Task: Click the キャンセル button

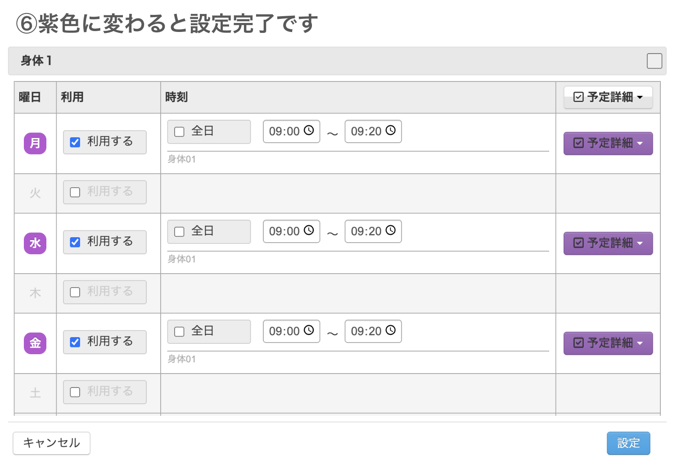Action: click(51, 443)
